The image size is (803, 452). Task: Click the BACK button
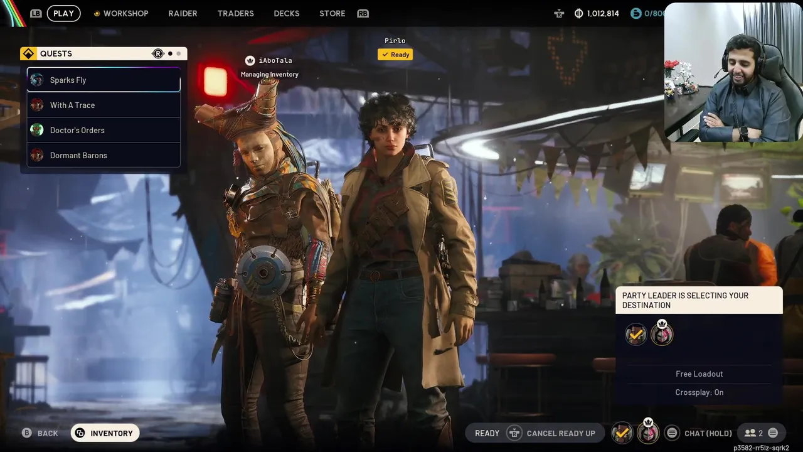[40, 433]
